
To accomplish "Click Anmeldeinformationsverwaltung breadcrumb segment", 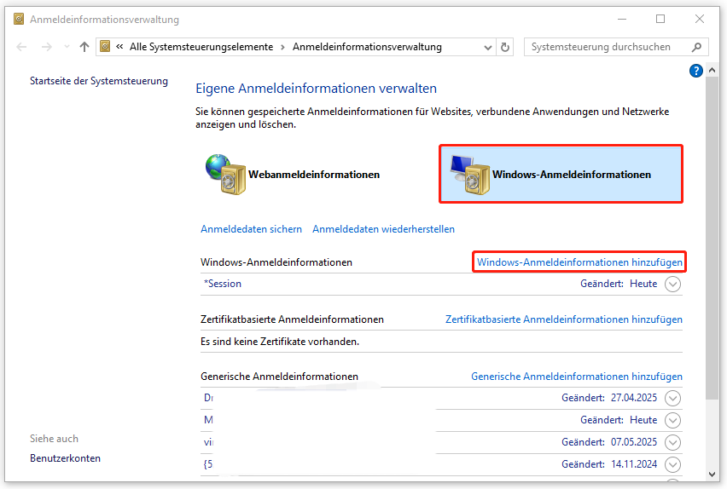I will pyautogui.click(x=367, y=47).
